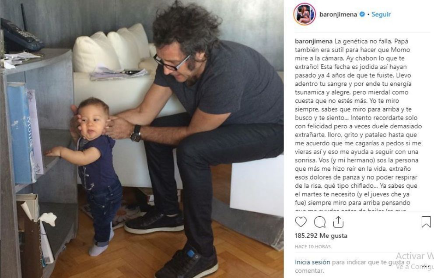
Task: Click the man's glasses in the photo
Action: (171, 62)
